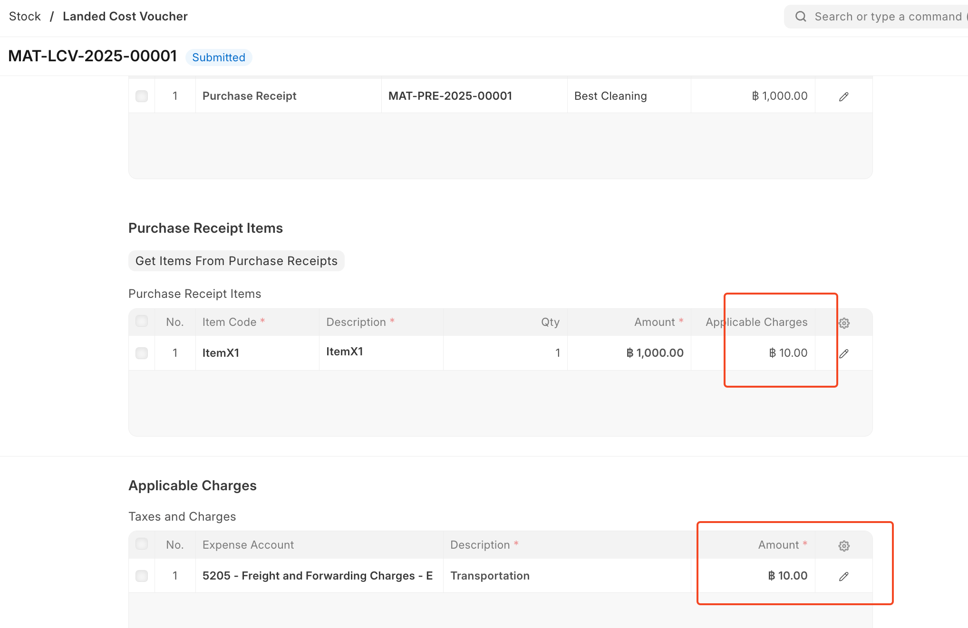Click the Purchase Receipt Items section heading

(205, 228)
